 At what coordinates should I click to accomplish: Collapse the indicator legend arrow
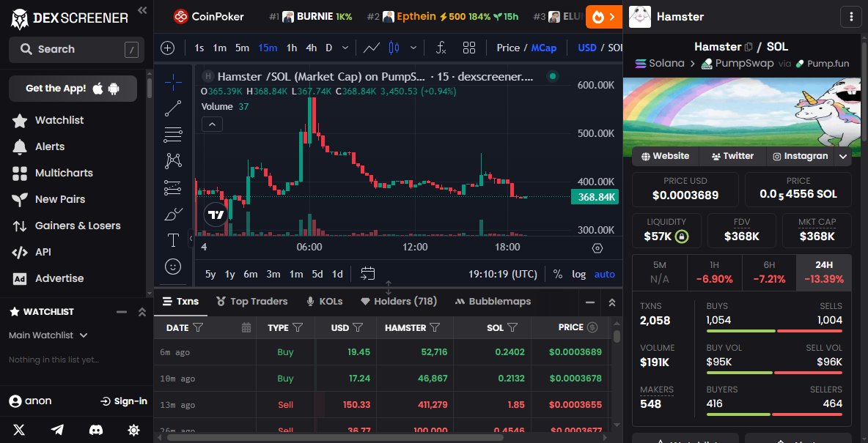click(212, 124)
